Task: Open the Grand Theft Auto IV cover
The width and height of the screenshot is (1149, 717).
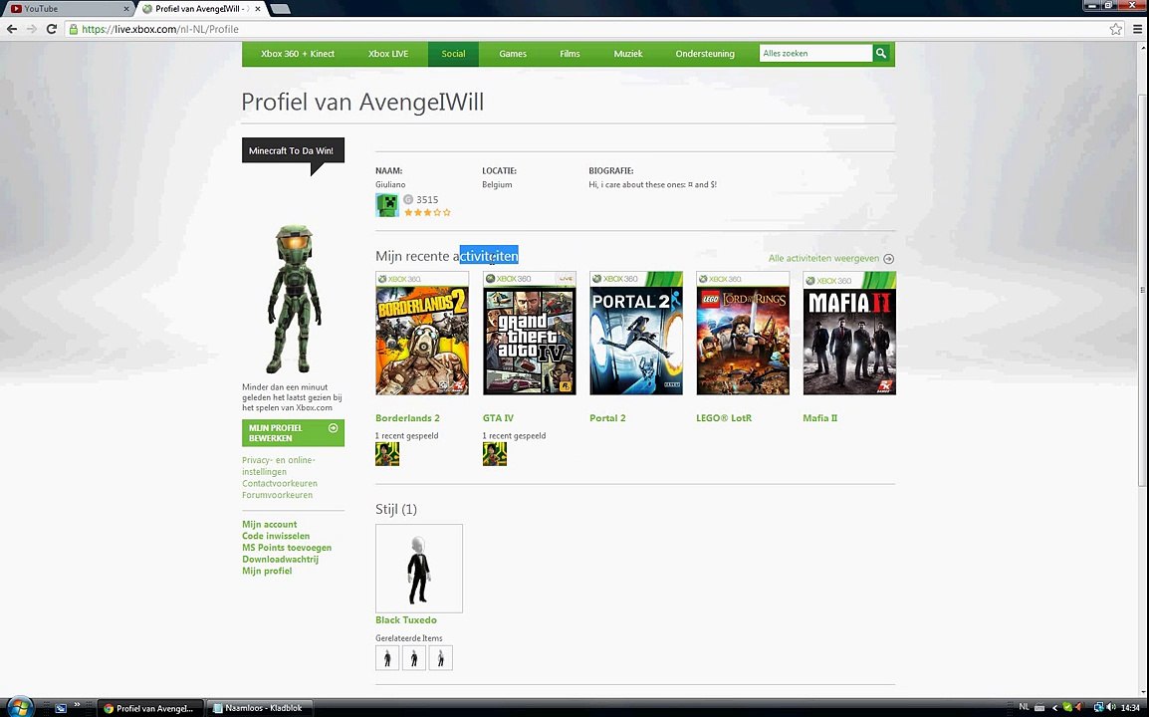Action: [529, 334]
